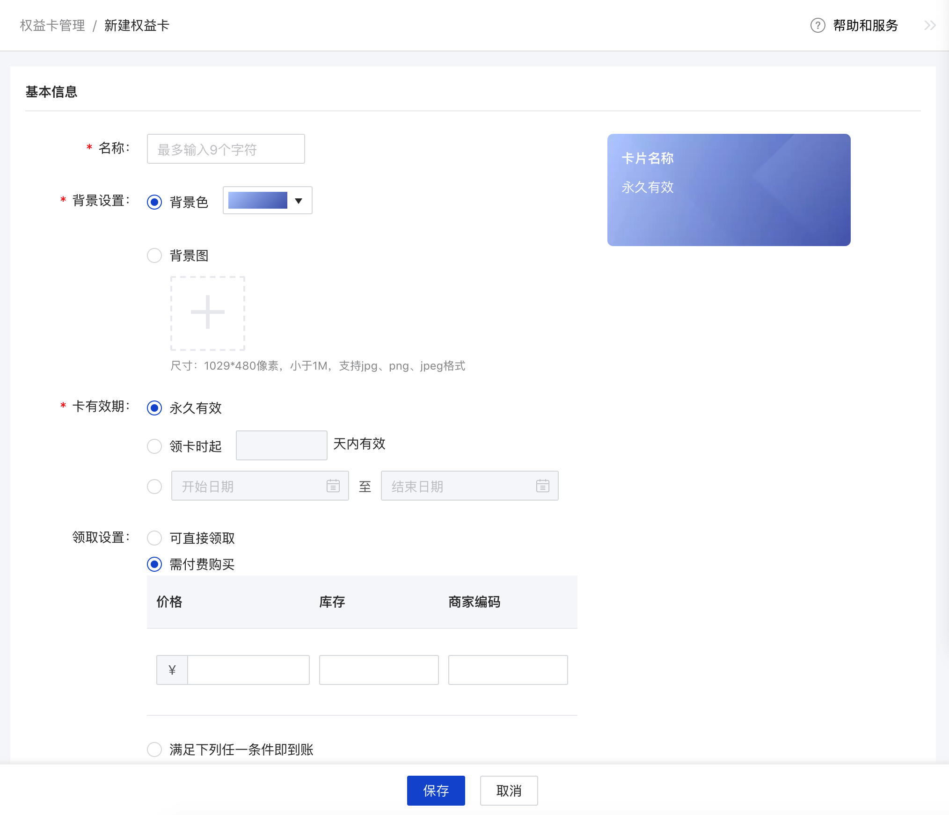Click the plus icon to upload background image
The image size is (949, 815).
pyautogui.click(x=208, y=313)
